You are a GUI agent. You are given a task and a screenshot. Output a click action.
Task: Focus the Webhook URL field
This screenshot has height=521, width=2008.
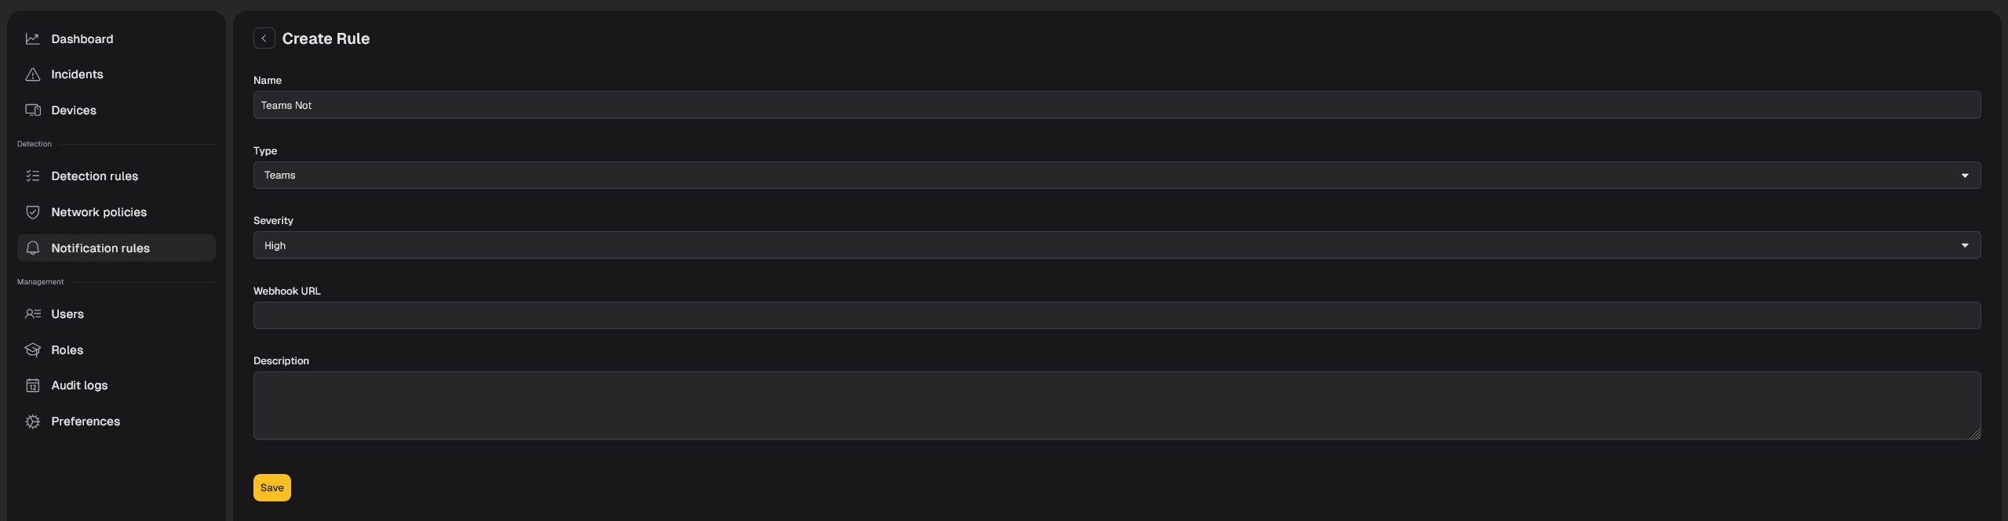(x=1117, y=316)
